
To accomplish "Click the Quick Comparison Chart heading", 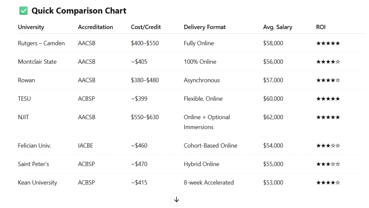I will click(x=79, y=11).
